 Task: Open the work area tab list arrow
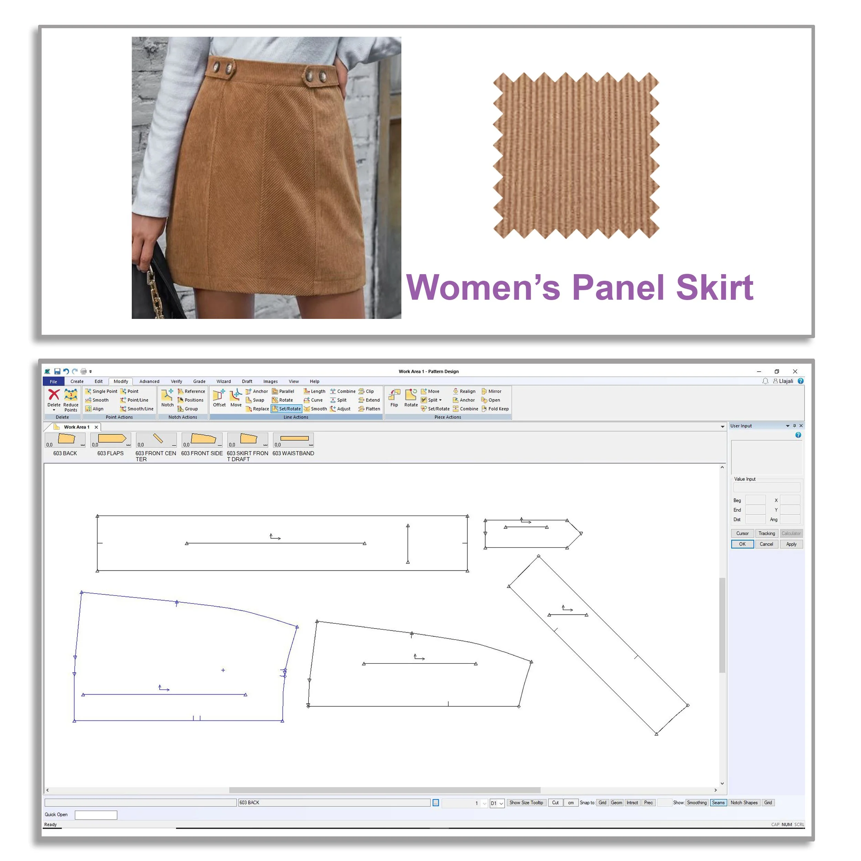click(723, 427)
